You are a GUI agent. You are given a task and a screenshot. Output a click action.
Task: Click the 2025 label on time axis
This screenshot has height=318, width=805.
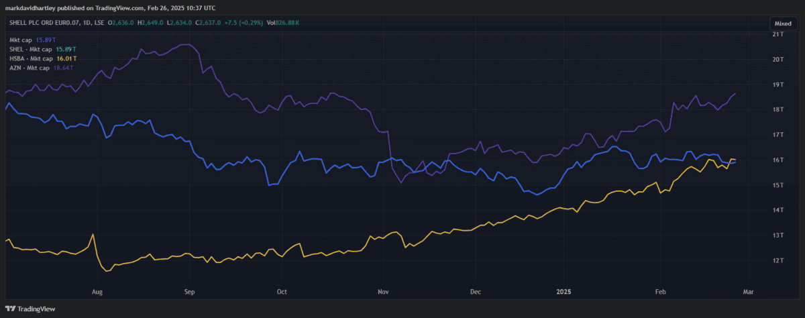coord(563,293)
